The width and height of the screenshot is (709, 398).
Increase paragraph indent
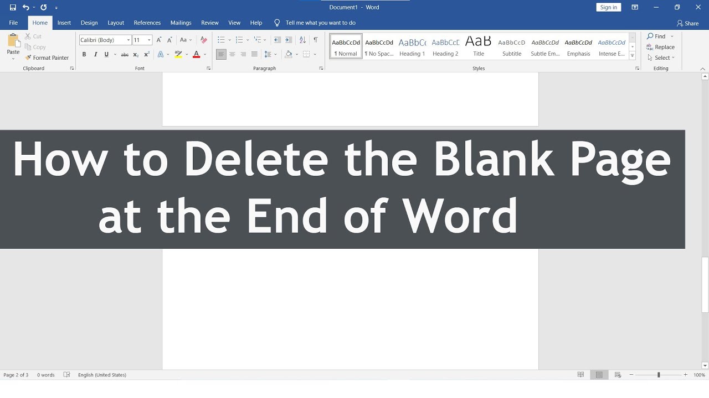289,40
